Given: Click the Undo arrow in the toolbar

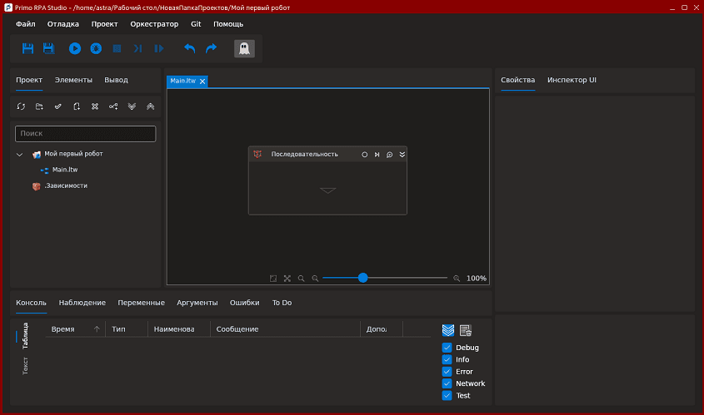Looking at the screenshot, I should point(189,49).
